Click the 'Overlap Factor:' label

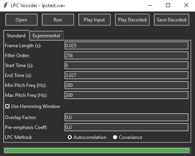(21, 117)
